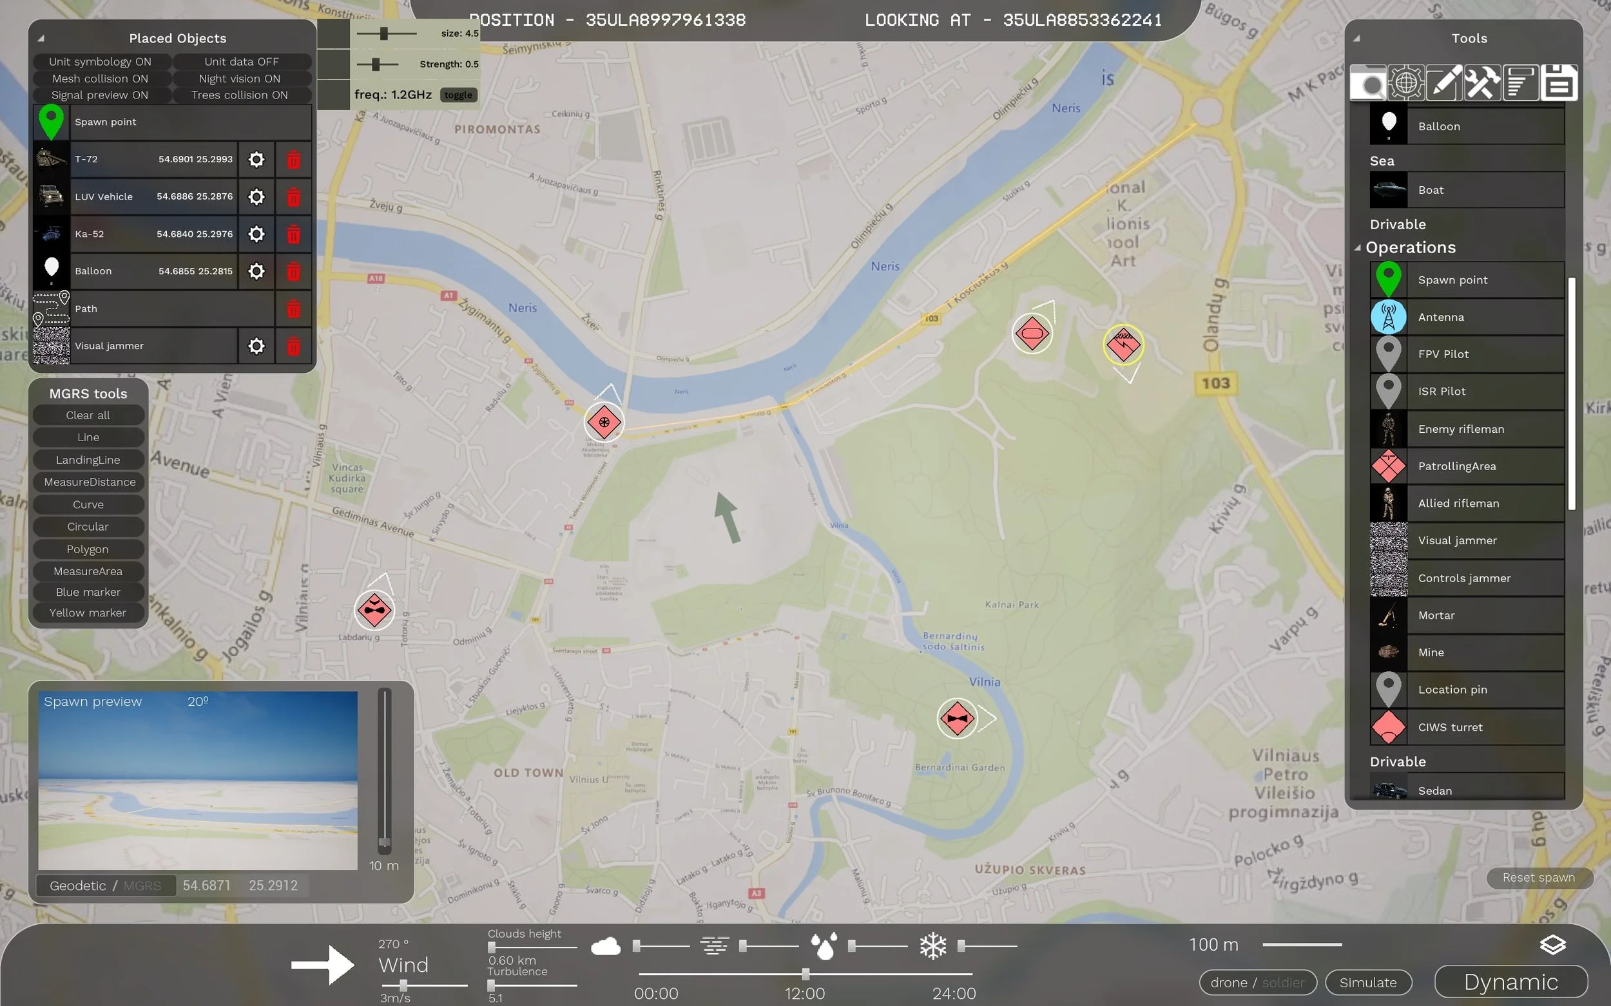Click the map layers icon
1611x1006 pixels.
point(1552,945)
